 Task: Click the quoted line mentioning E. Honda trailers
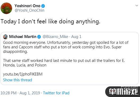click(x=64, y=61)
